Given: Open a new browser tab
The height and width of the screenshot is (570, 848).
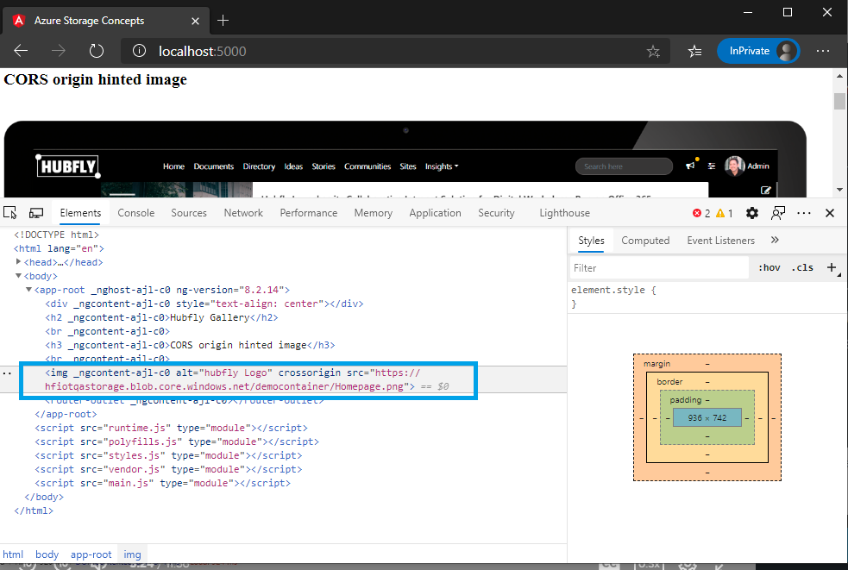Looking at the screenshot, I should 223,21.
